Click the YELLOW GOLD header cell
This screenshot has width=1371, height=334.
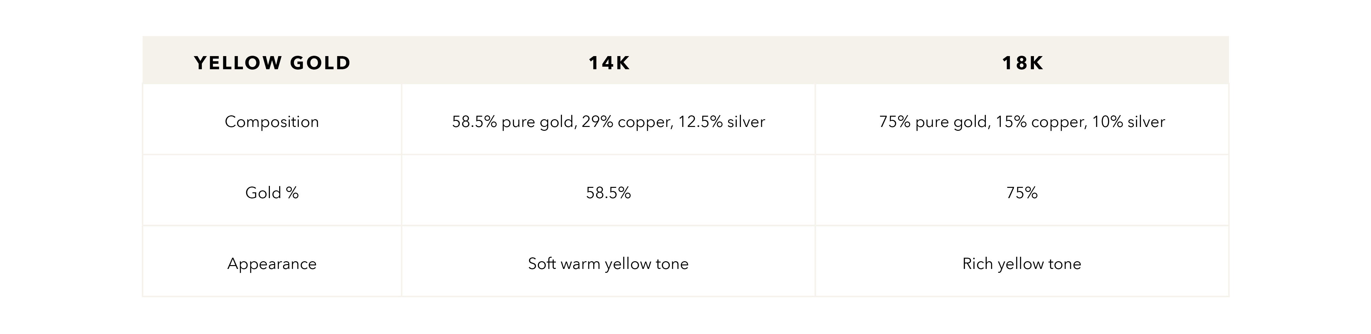tap(272, 63)
